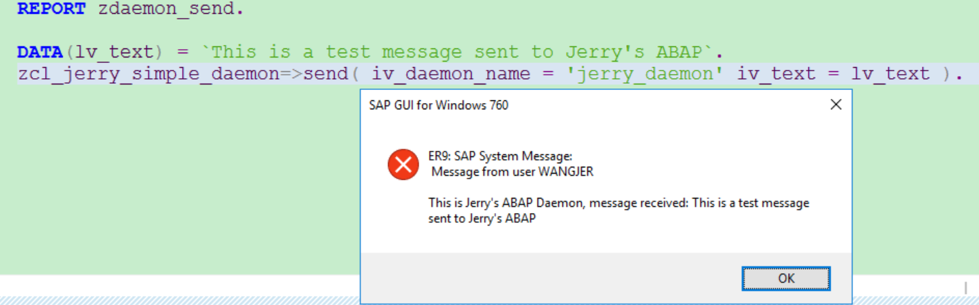Click the send method call

325,74
